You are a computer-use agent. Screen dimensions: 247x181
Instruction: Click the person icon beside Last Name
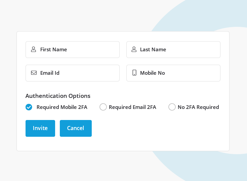[134, 50]
